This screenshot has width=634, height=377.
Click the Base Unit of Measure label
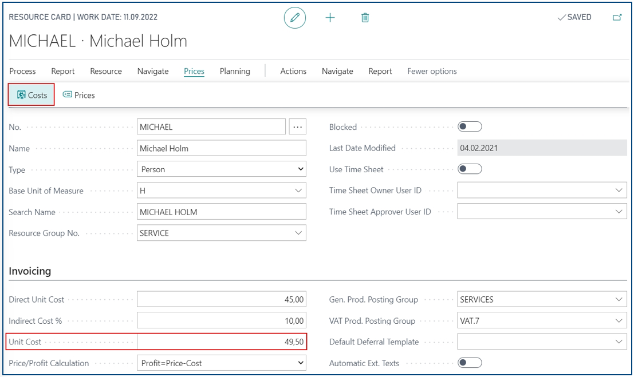click(x=46, y=191)
